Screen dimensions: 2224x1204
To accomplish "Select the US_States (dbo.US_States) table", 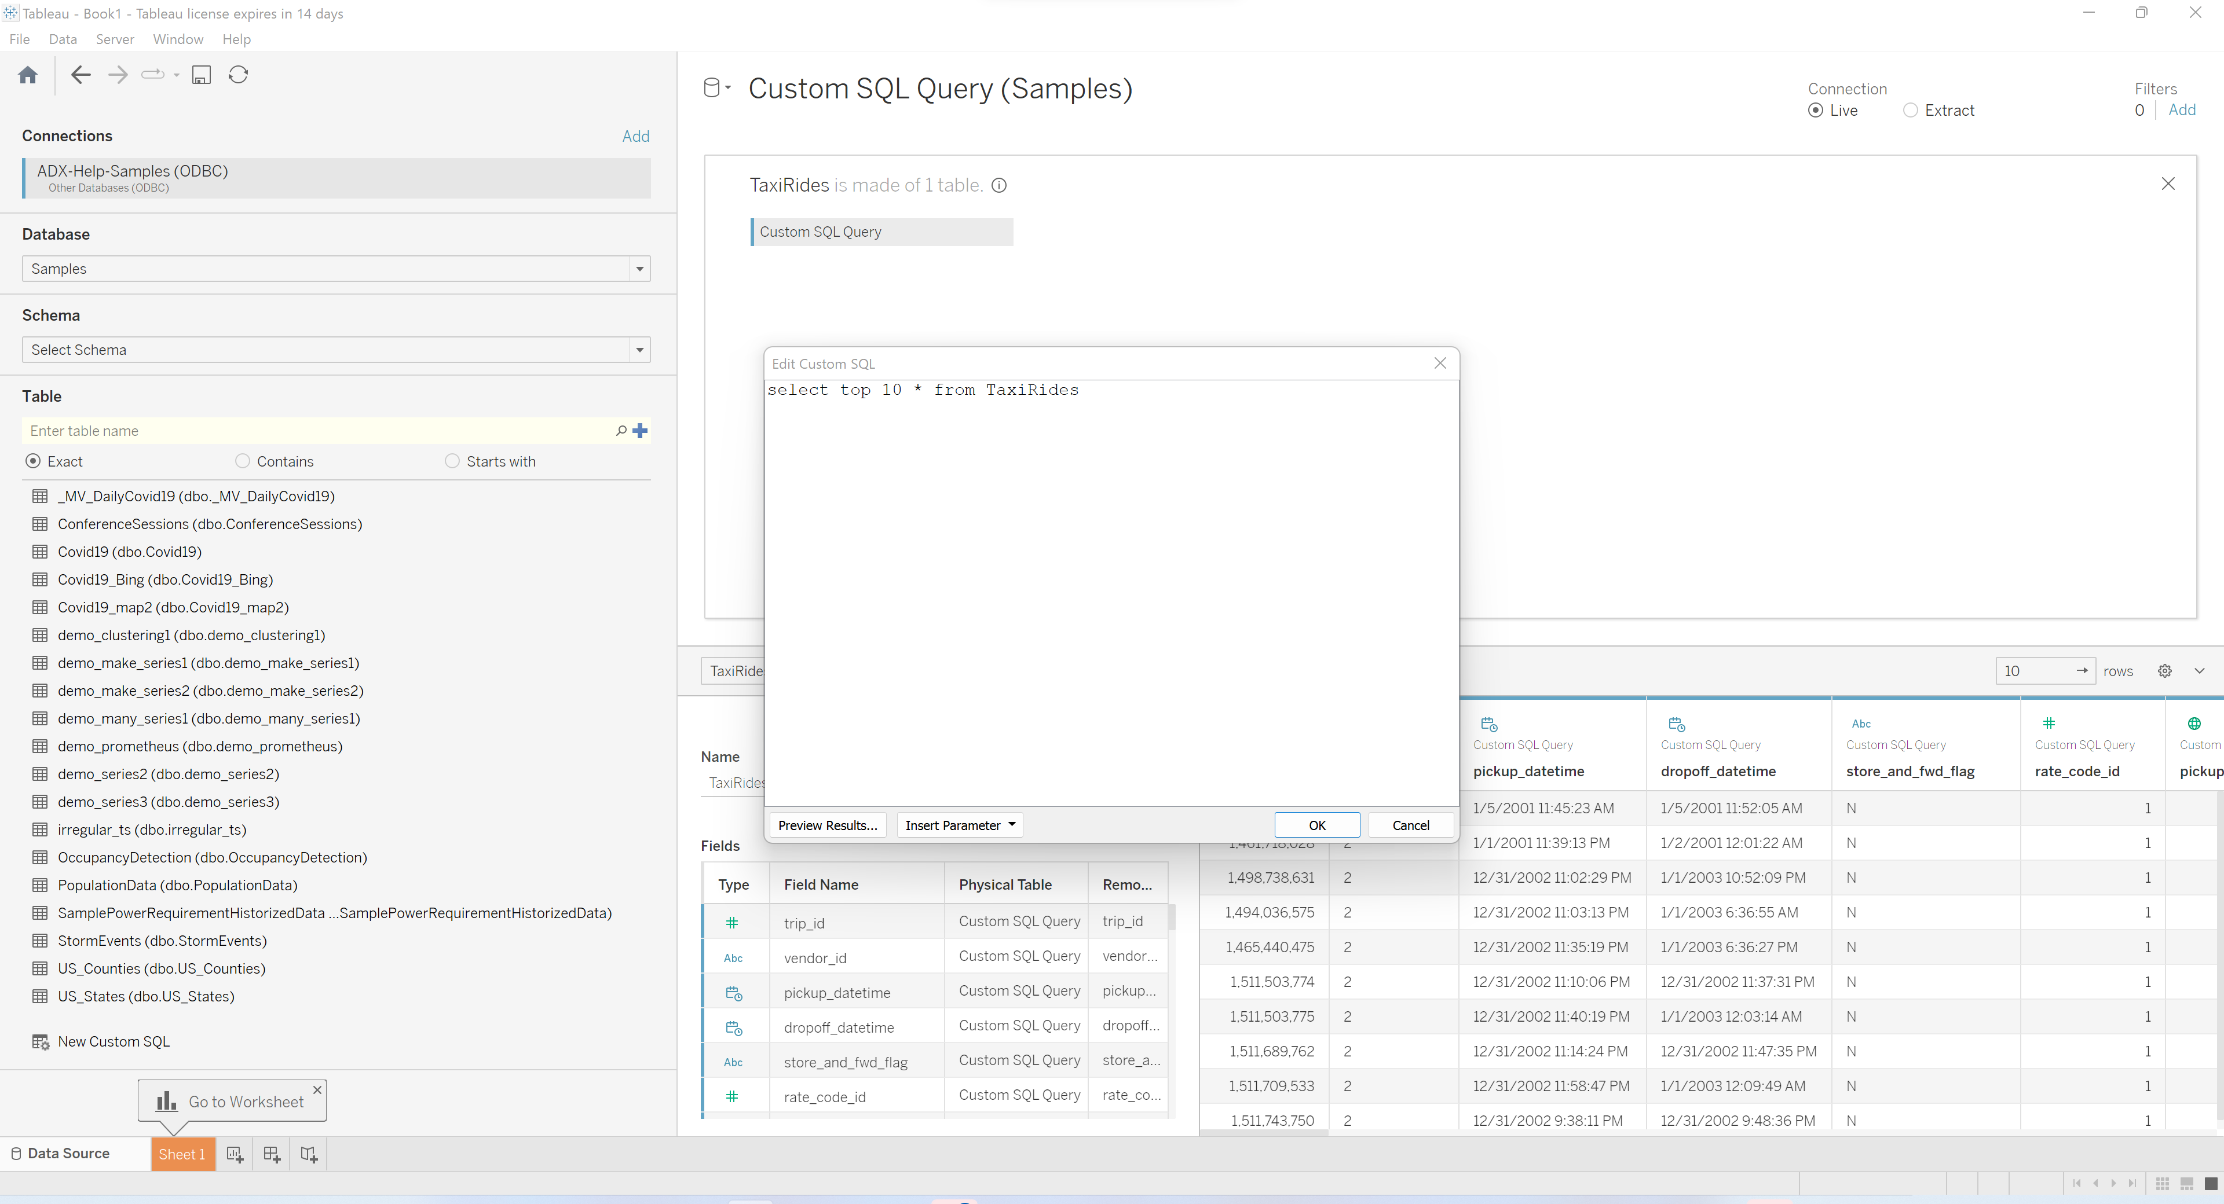I will tap(146, 996).
